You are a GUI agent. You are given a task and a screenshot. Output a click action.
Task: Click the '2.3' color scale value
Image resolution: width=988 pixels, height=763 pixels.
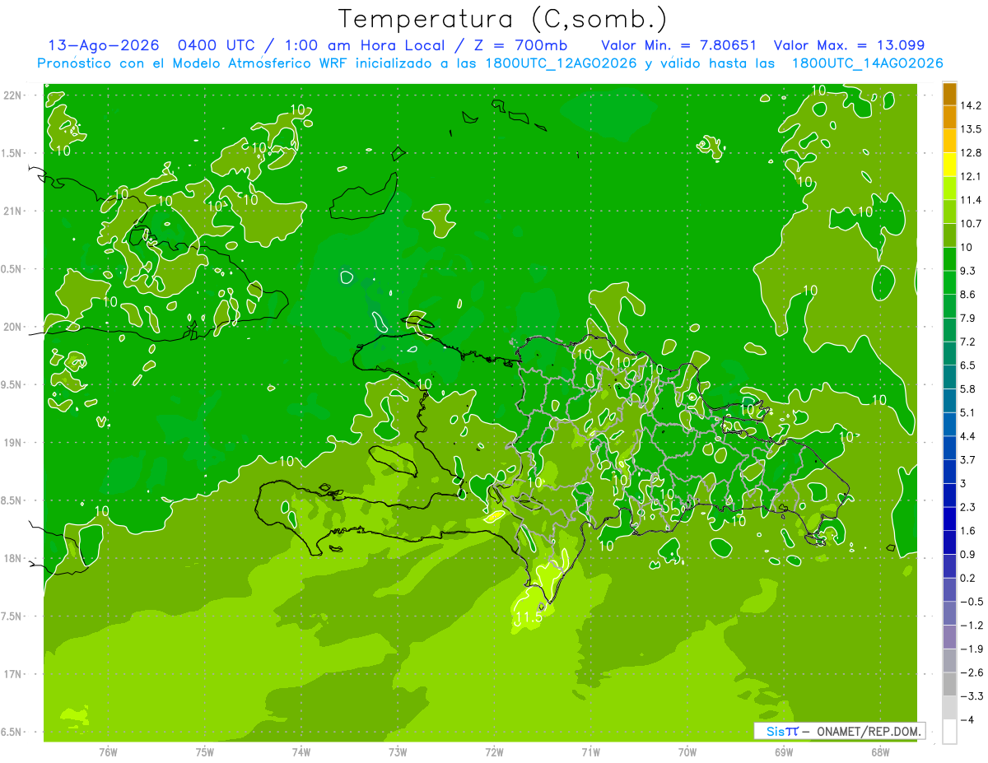pyautogui.click(x=968, y=507)
